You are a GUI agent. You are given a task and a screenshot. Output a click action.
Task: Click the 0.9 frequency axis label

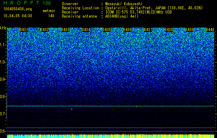(x=3, y=79)
